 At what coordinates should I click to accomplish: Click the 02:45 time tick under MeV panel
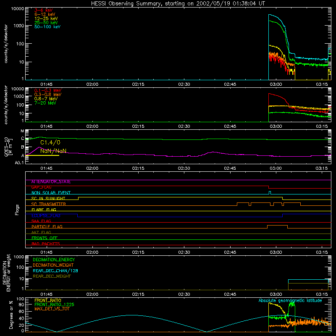[230, 126]
